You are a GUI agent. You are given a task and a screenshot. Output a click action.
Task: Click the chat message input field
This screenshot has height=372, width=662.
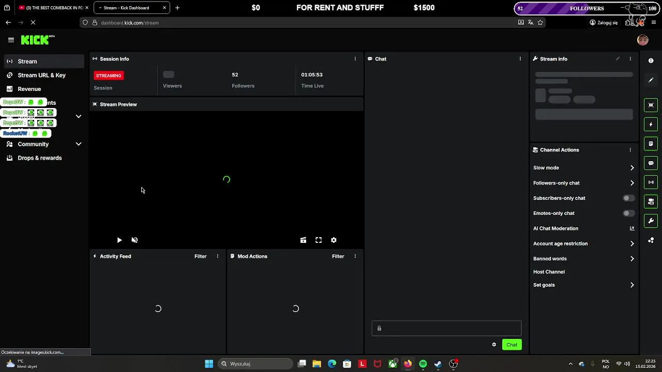point(446,328)
